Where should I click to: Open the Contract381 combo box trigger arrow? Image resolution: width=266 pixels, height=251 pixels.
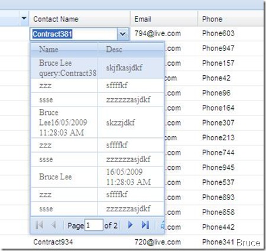(122, 34)
